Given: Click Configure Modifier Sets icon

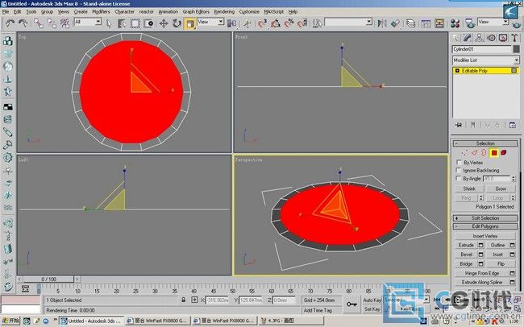Looking at the screenshot, I should tap(512, 125).
